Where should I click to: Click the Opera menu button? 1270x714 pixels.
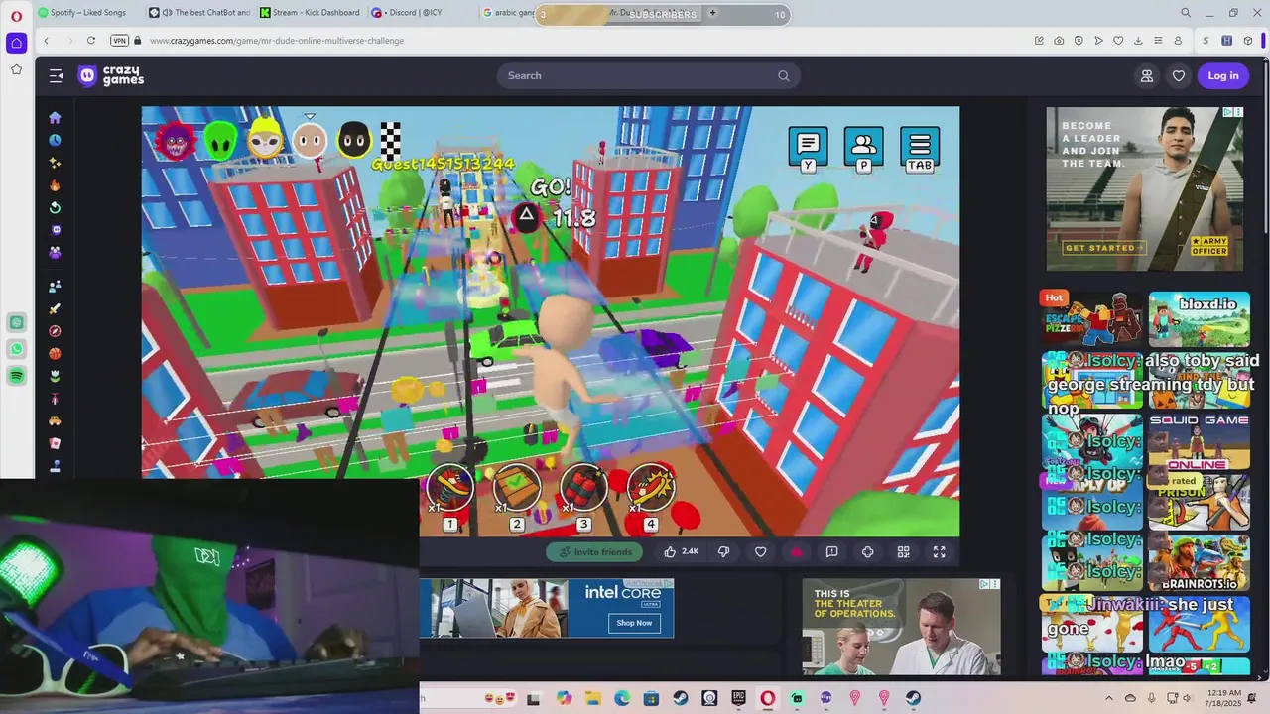pos(16,14)
